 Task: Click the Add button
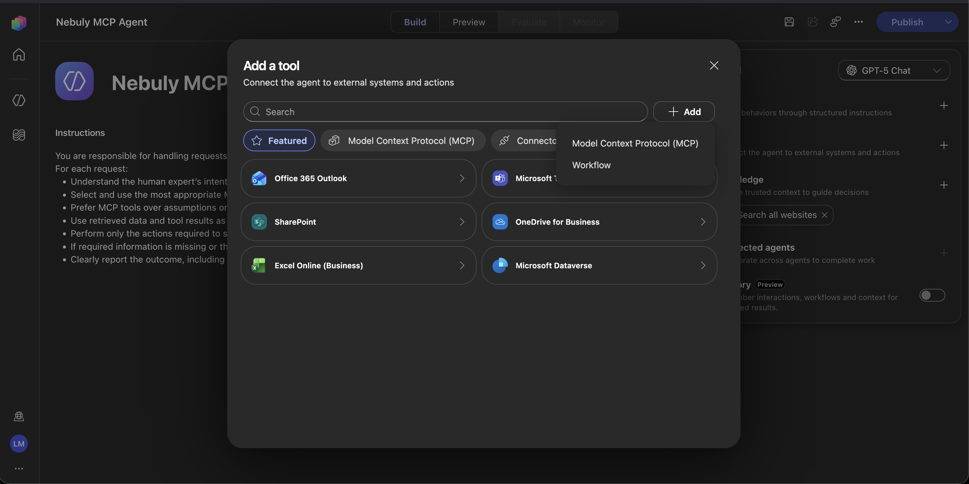click(684, 112)
